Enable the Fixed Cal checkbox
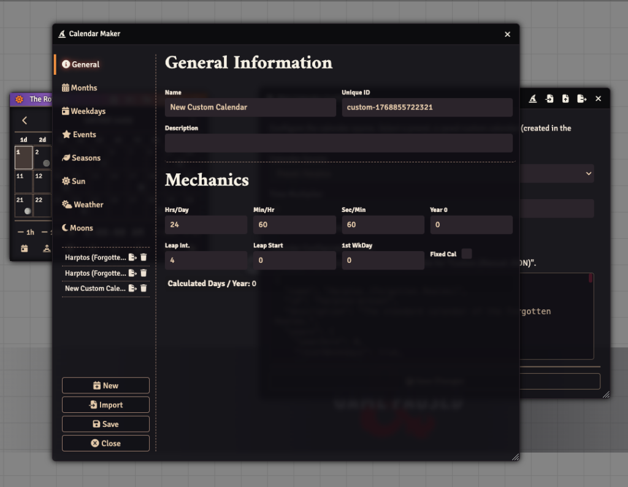628x487 pixels. pyautogui.click(x=467, y=254)
